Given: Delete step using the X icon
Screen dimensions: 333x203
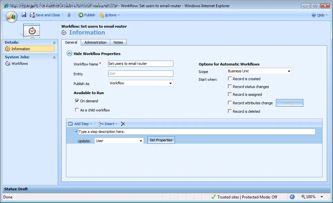Looking at the screenshot, I should pyautogui.click(x=123, y=124).
